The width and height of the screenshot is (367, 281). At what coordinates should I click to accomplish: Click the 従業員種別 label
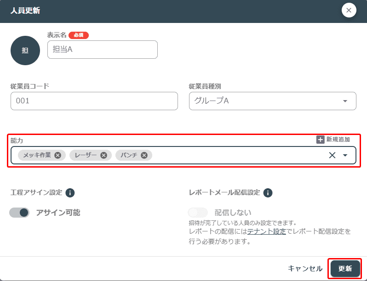pyautogui.click(x=205, y=86)
